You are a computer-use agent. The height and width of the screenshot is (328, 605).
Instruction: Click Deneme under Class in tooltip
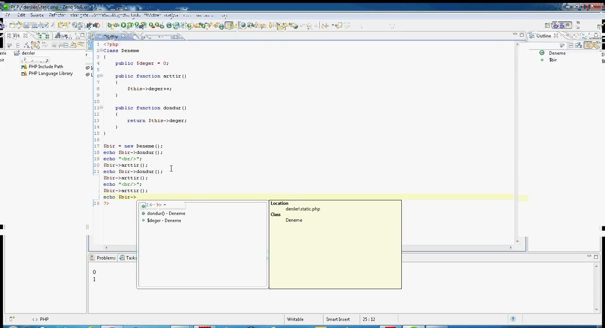click(x=294, y=220)
